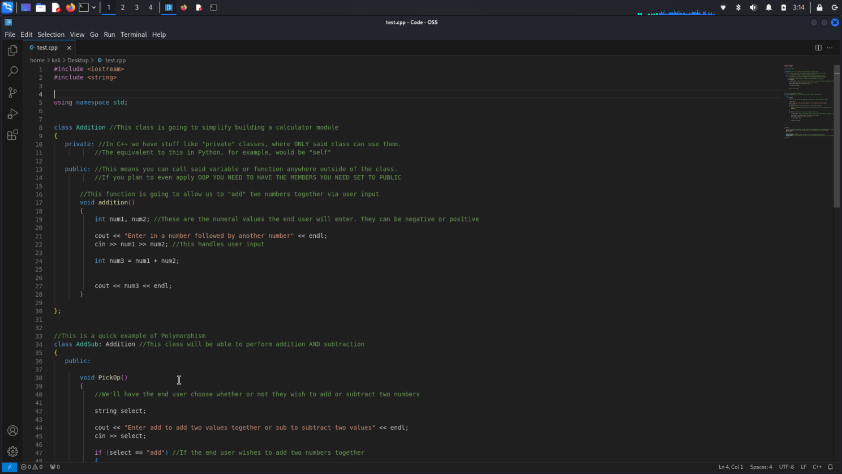Click the 'class Addition' declaration text

[80, 127]
